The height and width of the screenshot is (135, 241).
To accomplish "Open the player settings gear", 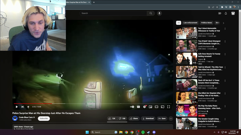I will coord(145,107).
